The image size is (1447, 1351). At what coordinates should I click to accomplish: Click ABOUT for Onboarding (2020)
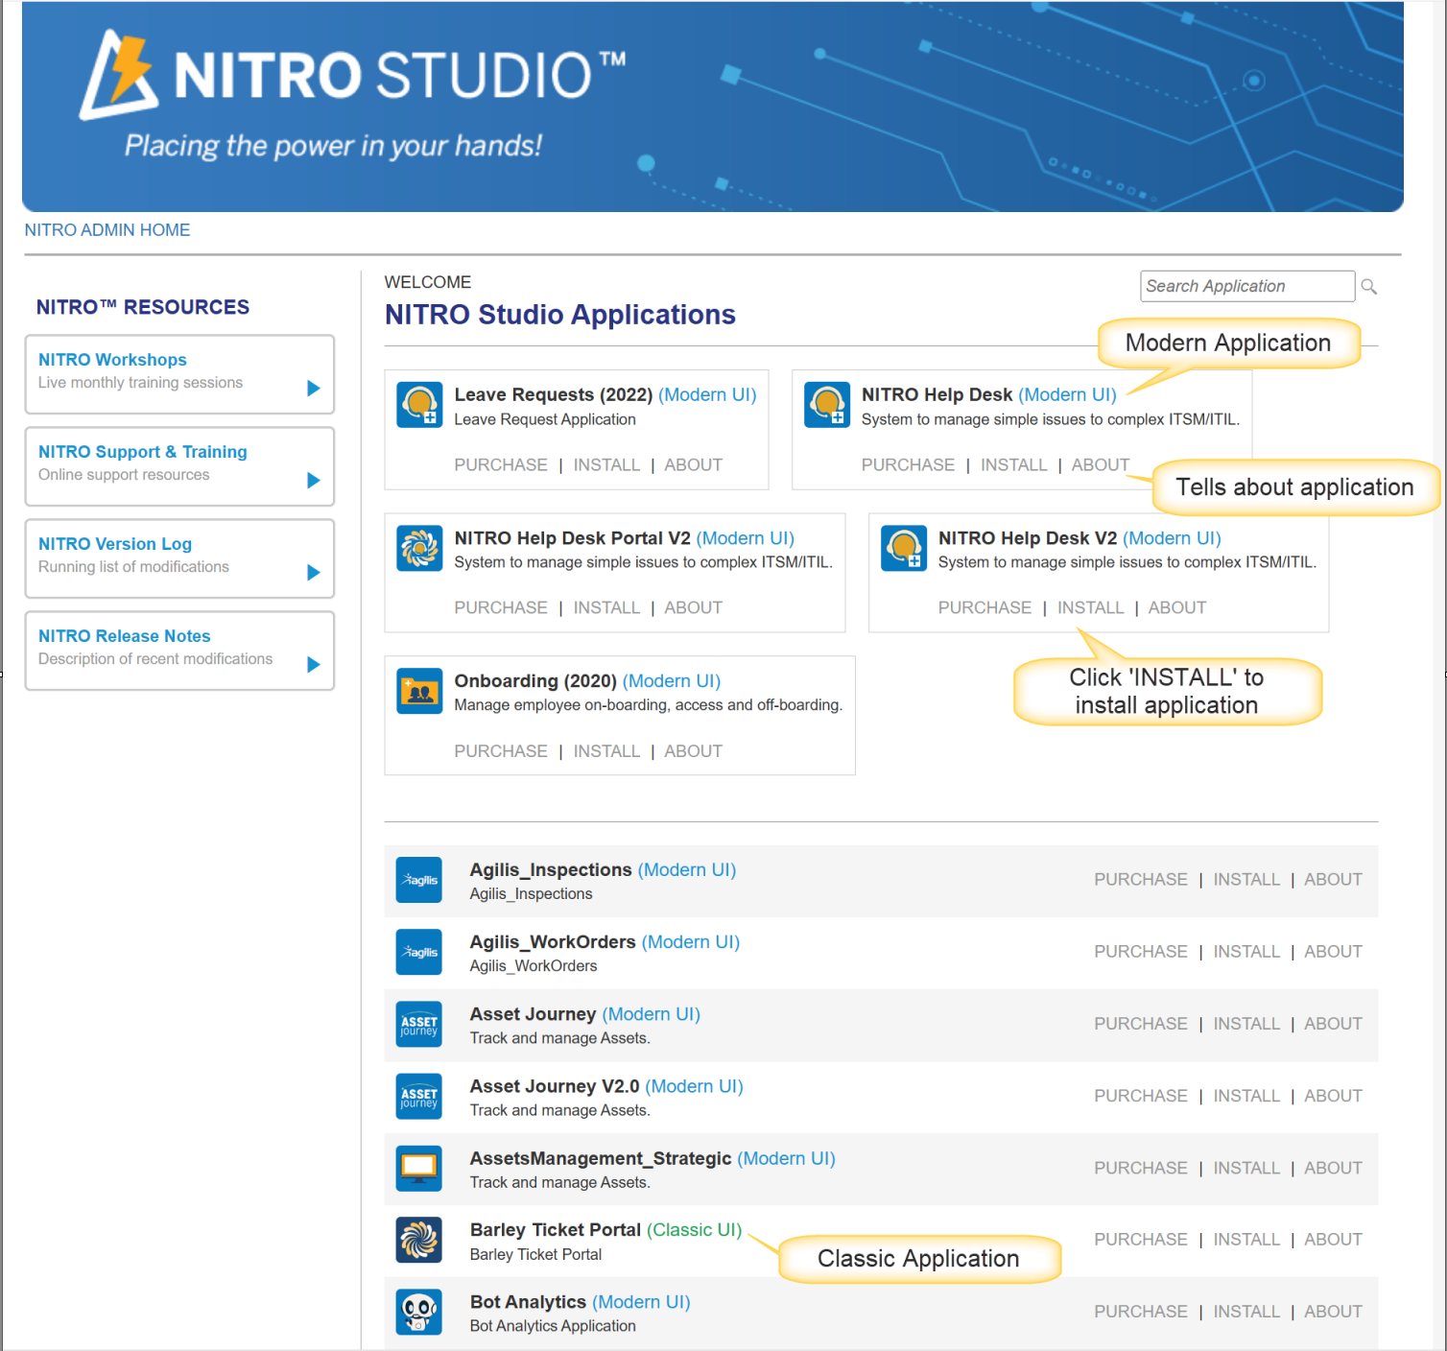[x=693, y=751]
